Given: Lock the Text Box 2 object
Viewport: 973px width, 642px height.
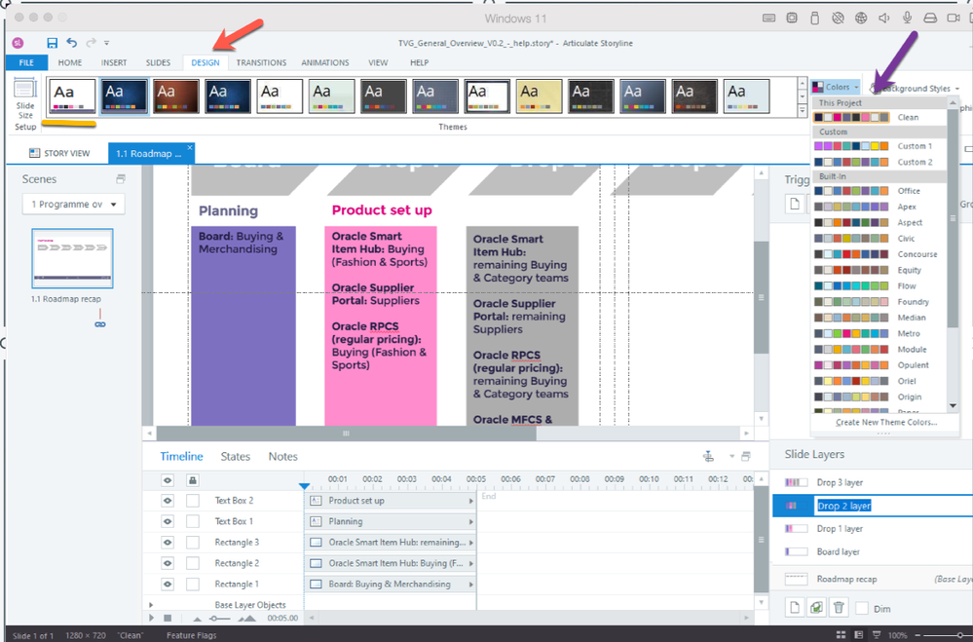Looking at the screenshot, I should (193, 501).
